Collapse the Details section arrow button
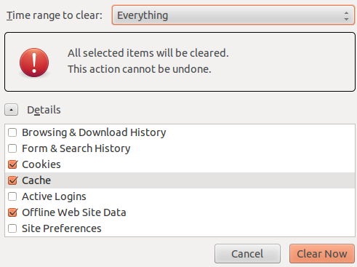357x267 pixels. [11, 110]
